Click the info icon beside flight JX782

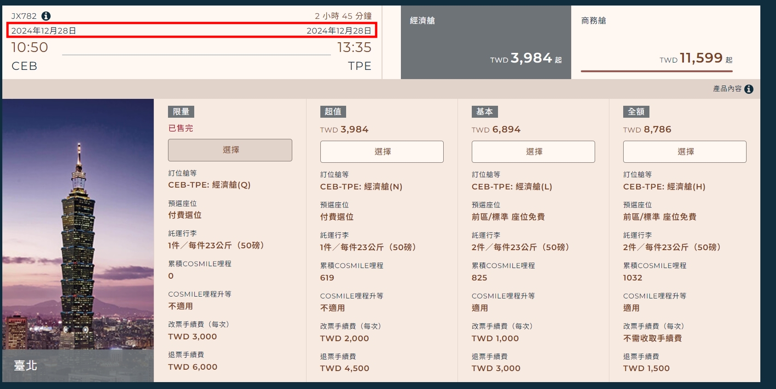click(46, 16)
